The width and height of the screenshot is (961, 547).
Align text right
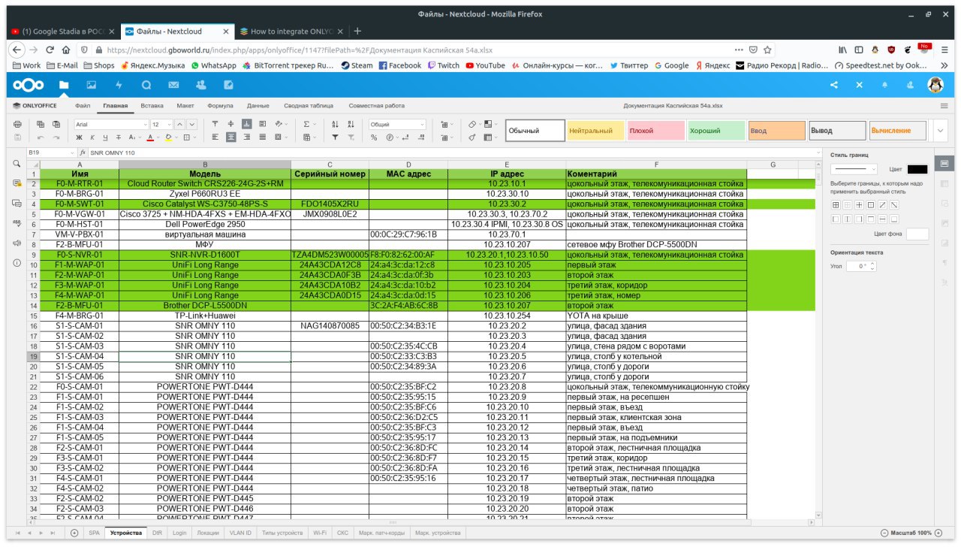pos(246,138)
